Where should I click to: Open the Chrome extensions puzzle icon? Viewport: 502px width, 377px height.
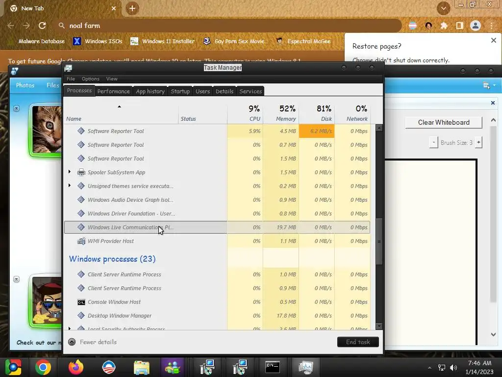(444, 26)
